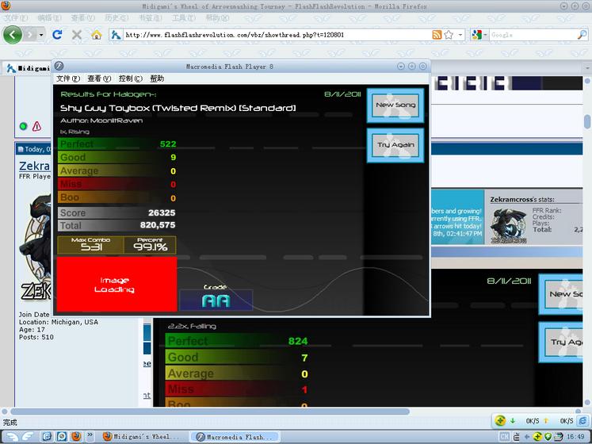Click the partially hidden New Song button in the browser page
This screenshot has height=444, width=592.
(560, 294)
